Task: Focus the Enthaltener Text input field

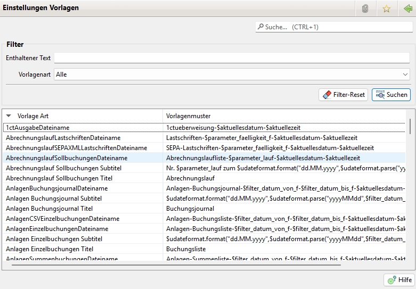Action: pos(232,57)
